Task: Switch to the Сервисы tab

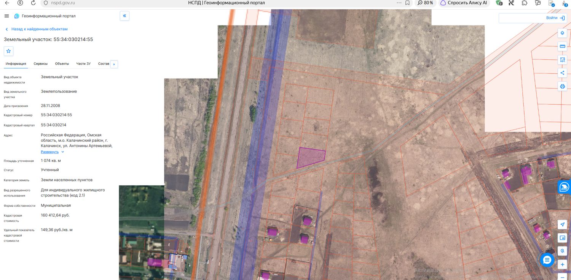Action: [41, 63]
